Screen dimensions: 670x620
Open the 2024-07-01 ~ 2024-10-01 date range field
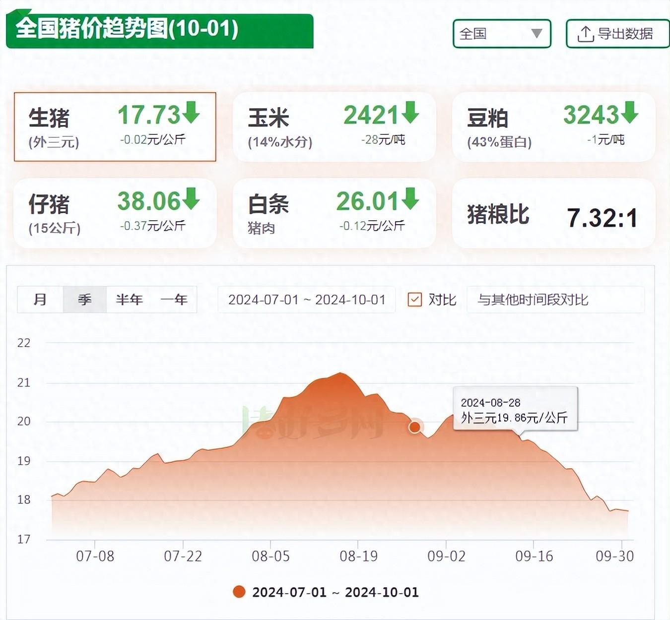[307, 300]
